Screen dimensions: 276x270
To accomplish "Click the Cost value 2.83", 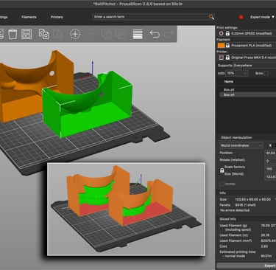I will [x=264, y=246].
